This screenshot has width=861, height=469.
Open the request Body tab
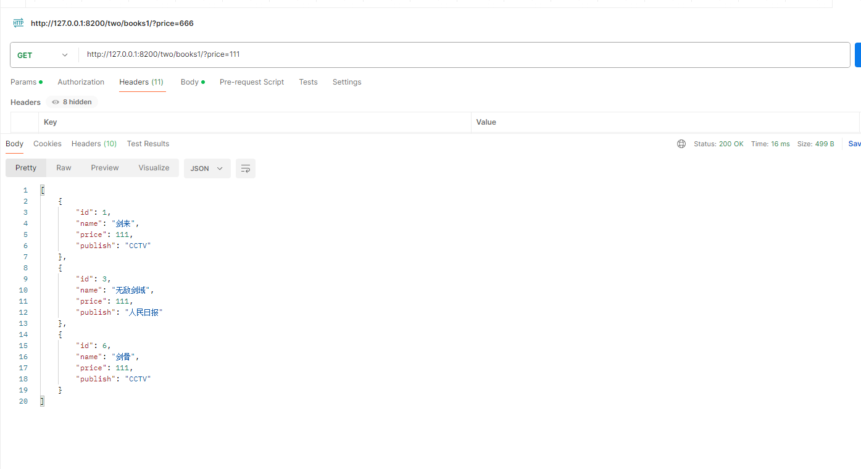click(193, 82)
